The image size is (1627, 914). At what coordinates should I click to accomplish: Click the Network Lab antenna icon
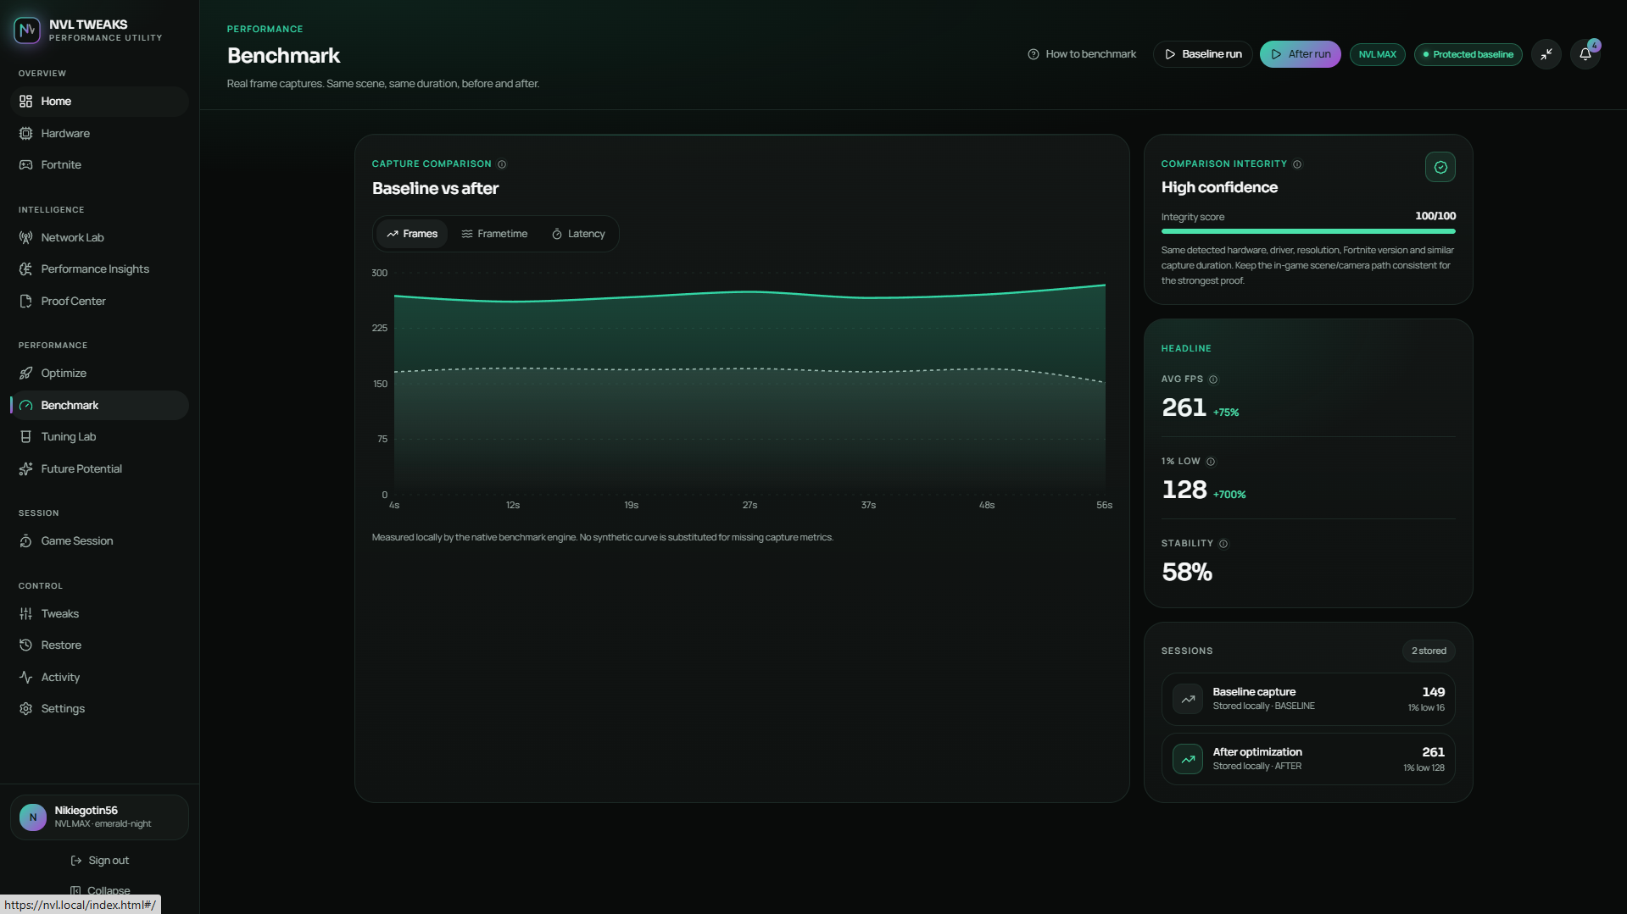click(x=26, y=238)
